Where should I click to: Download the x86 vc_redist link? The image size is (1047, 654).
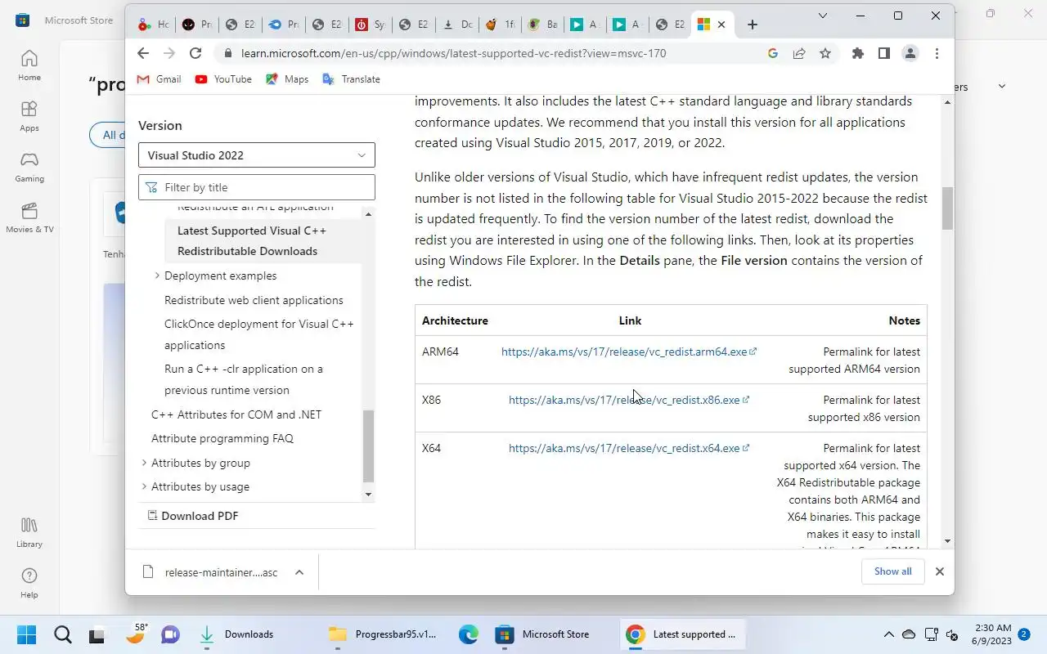[628, 400]
